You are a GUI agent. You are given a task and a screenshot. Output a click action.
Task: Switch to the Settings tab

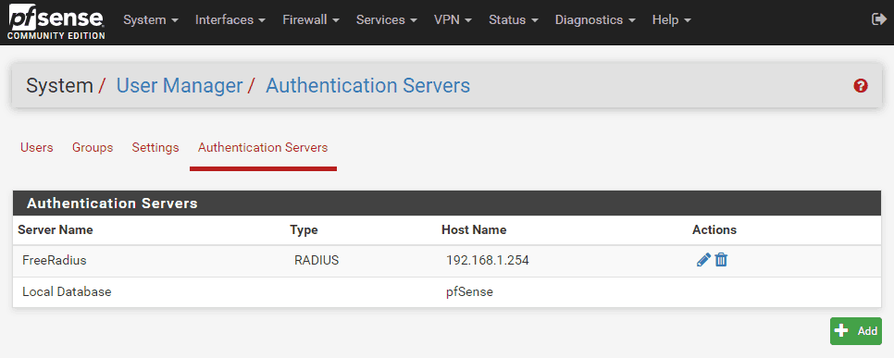click(x=155, y=148)
